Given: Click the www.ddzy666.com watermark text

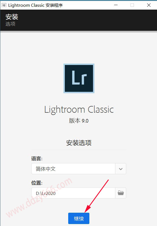Looking at the screenshot, I should tap(39, 198).
